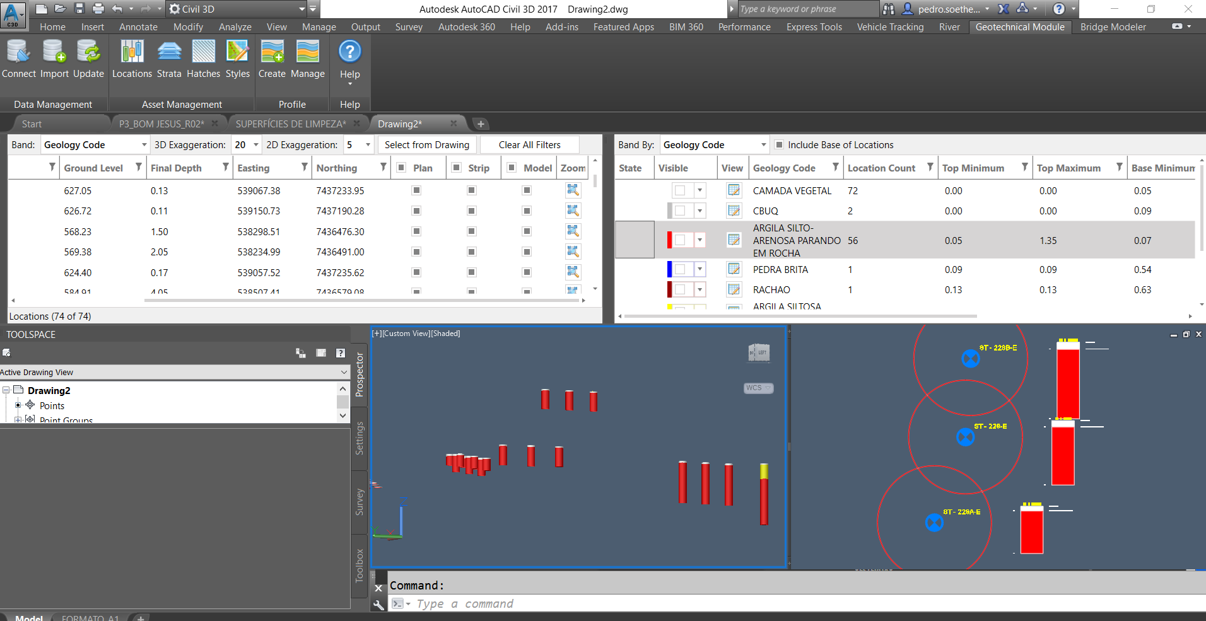Screen dimensions: 1206x621
Task: Expand the Points tree node
Action: click(18, 405)
